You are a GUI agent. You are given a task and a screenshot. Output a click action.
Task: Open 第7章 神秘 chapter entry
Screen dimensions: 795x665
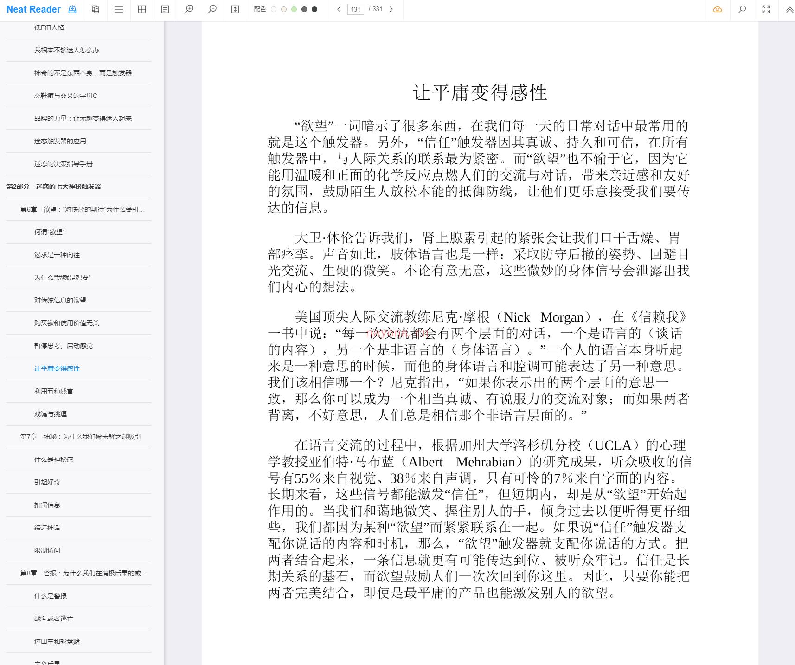pyautogui.click(x=81, y=437)
